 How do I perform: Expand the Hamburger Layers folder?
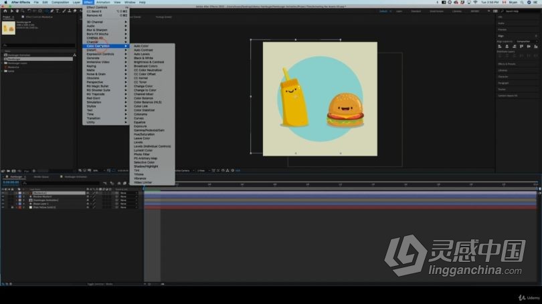[x=3, y=63]
